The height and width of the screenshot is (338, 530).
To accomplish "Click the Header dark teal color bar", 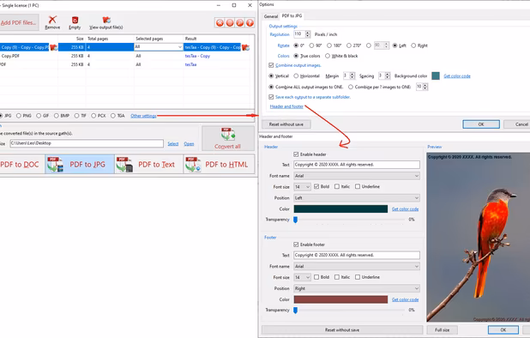I will click(340, 208).
